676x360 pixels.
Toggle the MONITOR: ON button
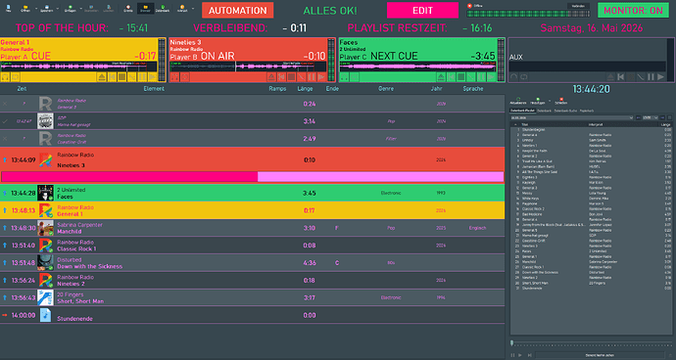(x=633, y=11)
